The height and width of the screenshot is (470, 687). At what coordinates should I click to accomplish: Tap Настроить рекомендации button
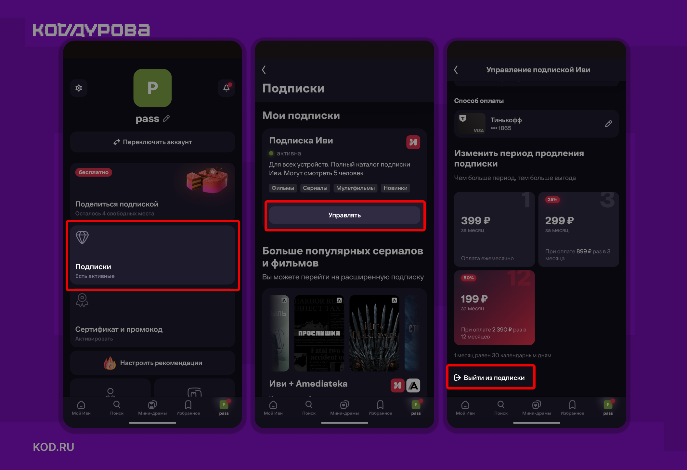click(x=152, y=363)
